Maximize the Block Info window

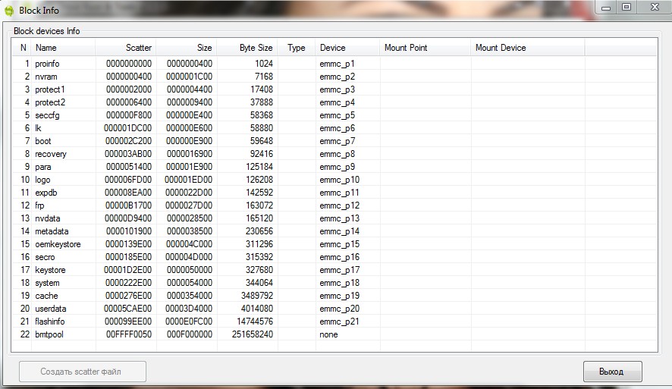pyautogui.click(x=626, y=7)
